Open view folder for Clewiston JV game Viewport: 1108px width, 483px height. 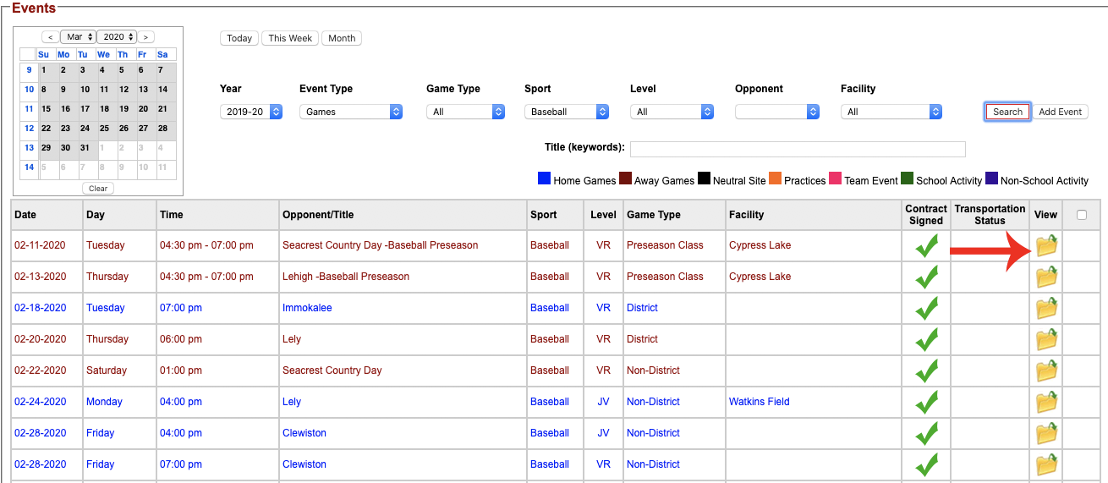(x=1047, y=434)
